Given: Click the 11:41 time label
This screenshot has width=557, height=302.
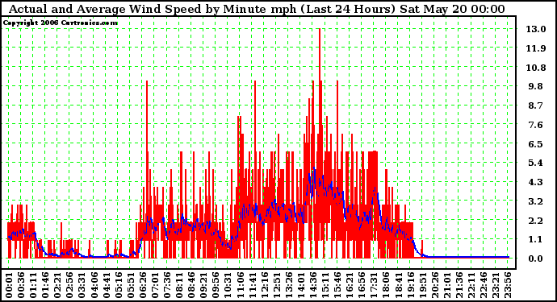Looking at the screenshot, I should point(252,285).
